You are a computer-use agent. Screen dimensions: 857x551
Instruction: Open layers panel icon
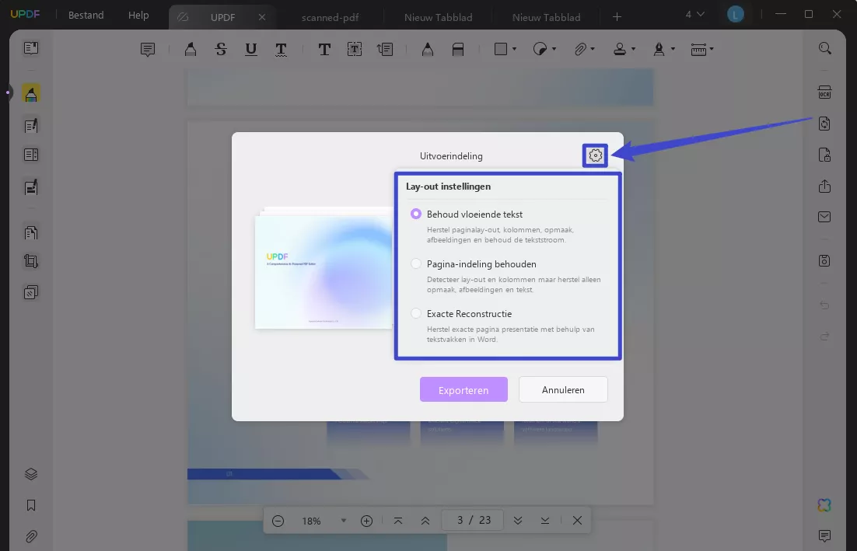[x=31, y=474]
